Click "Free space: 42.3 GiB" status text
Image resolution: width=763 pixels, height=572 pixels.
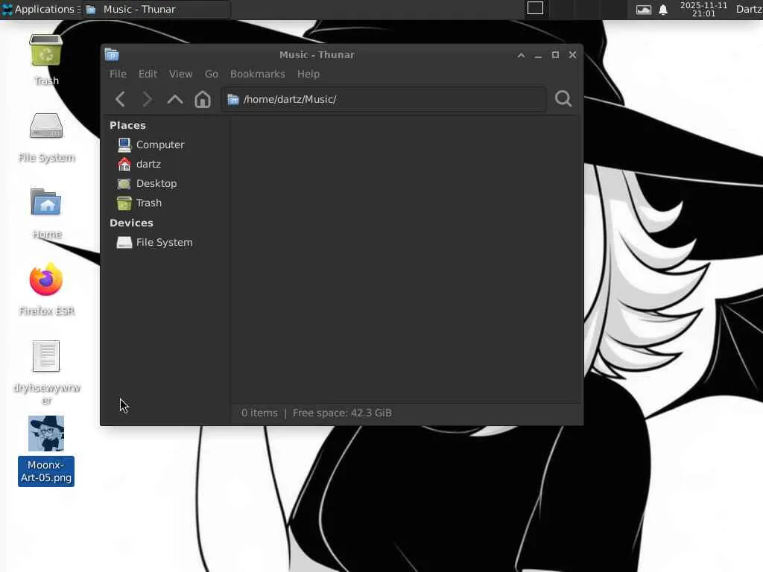pyautogui.click(x=342, y=413)
